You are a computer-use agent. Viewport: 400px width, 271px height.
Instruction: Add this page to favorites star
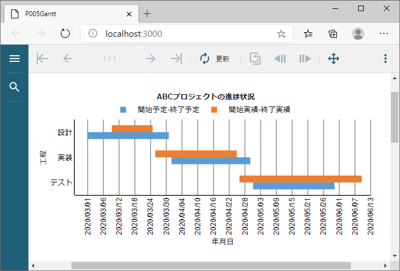click(x=281, y=33)
